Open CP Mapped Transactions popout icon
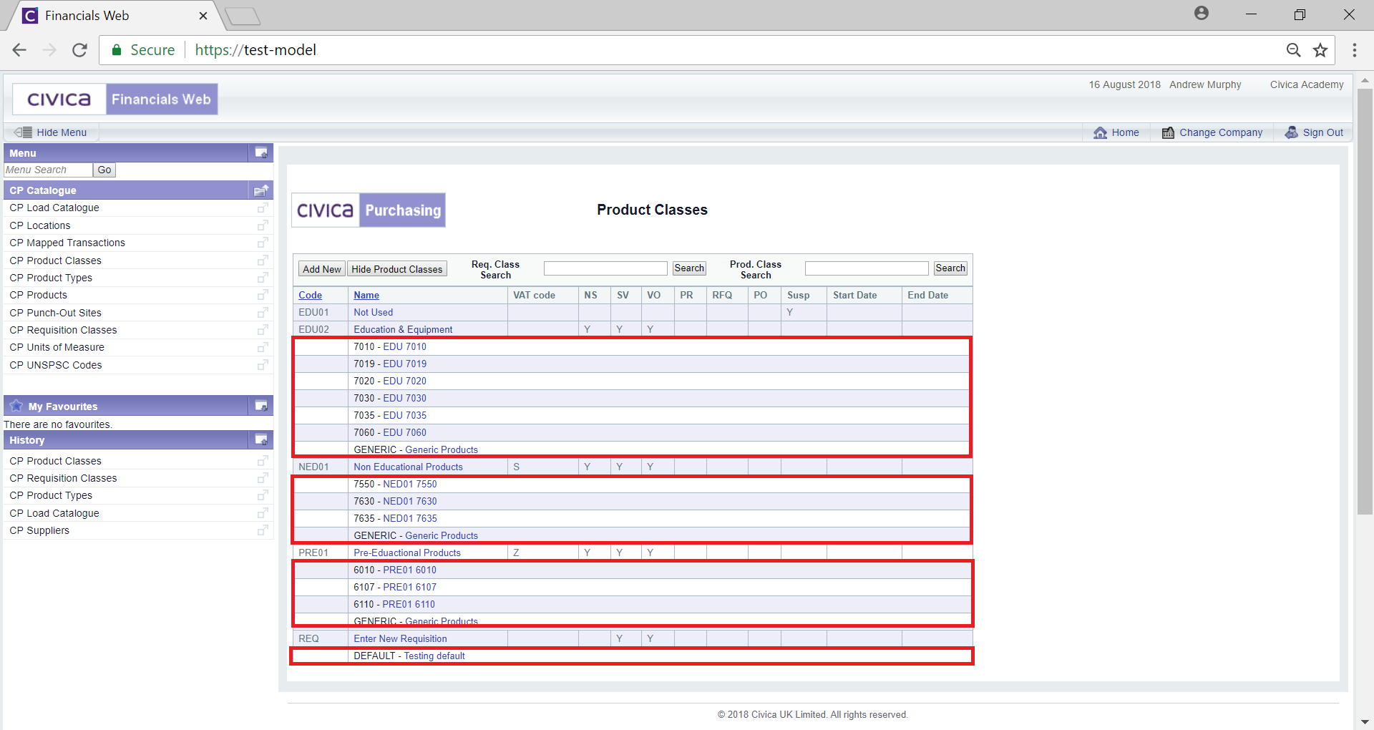The width and height of the screenshot is (1374, 730). (263, 243)
